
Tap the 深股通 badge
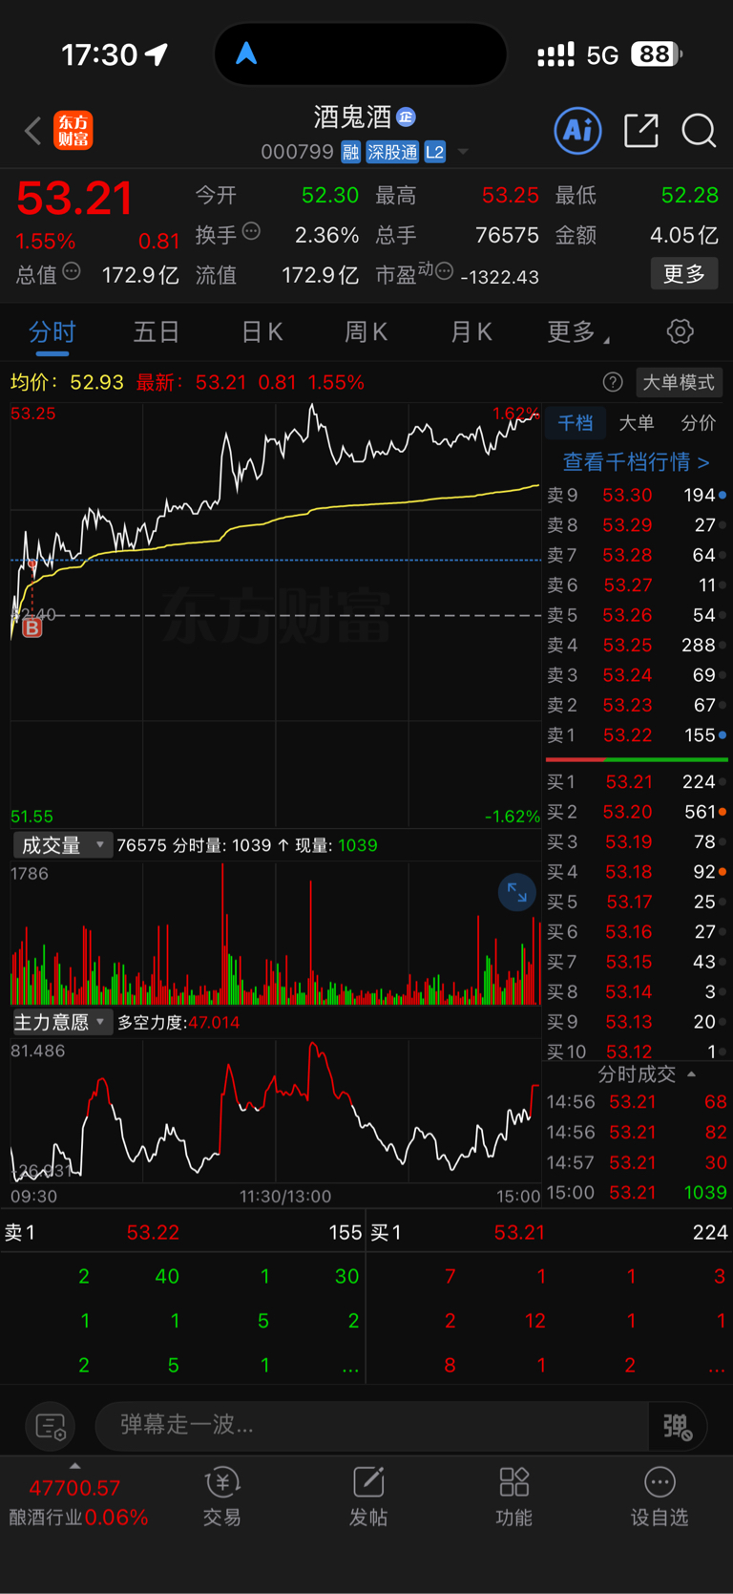[392, 152]
